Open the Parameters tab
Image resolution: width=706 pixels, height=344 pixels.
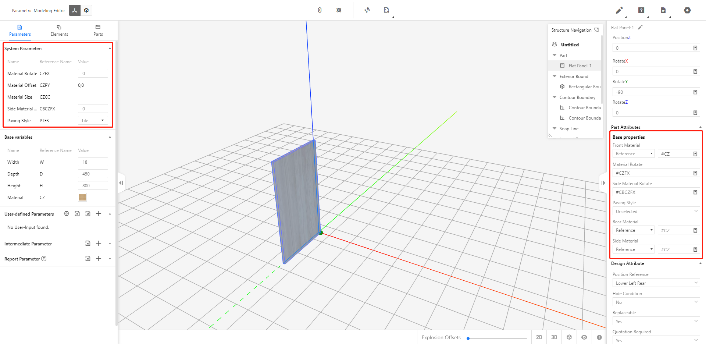(20, 31)
